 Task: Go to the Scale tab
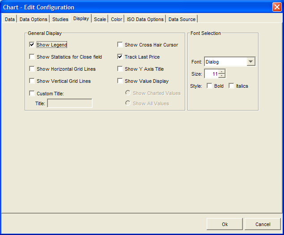(100, 19)
